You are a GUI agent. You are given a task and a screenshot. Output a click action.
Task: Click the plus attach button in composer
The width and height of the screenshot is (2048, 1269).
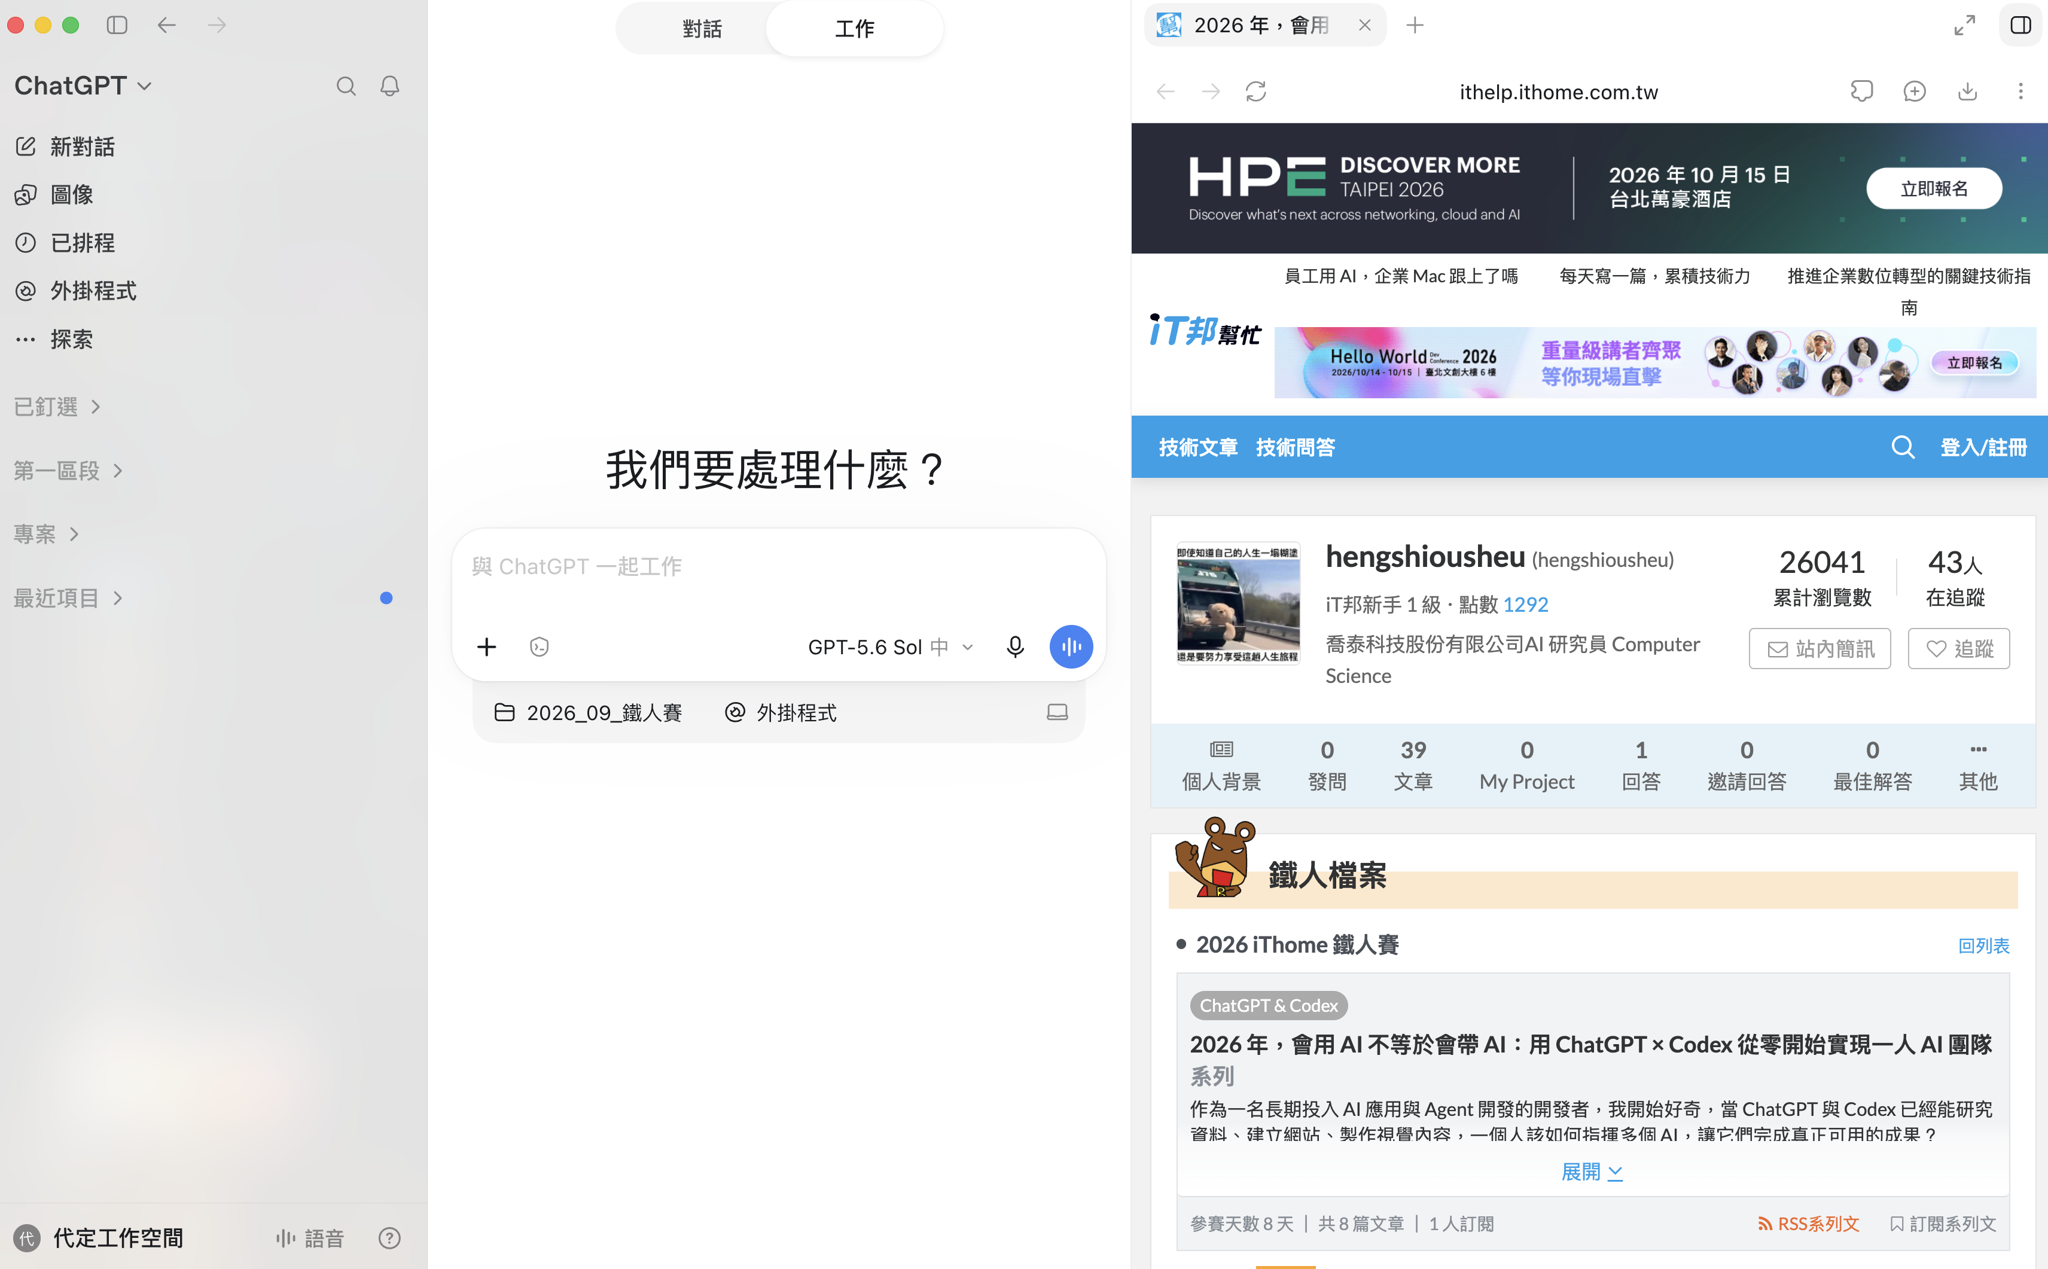click(x=487, y=646)
